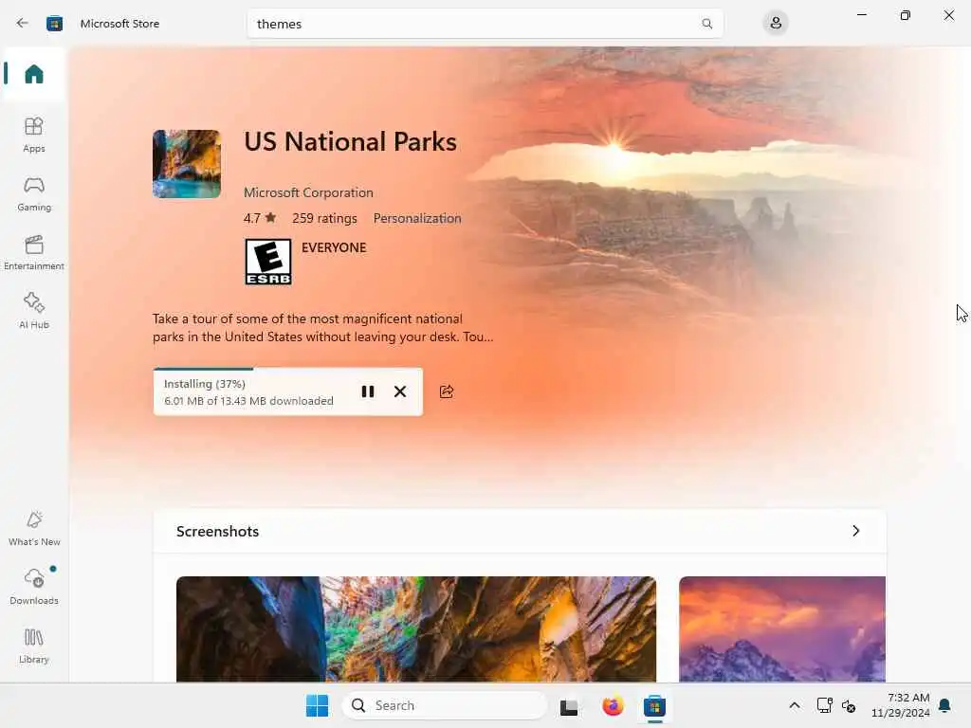The image size is (971, 728).
Task: Click the US National Parks app icon
Action: [187, 164]
